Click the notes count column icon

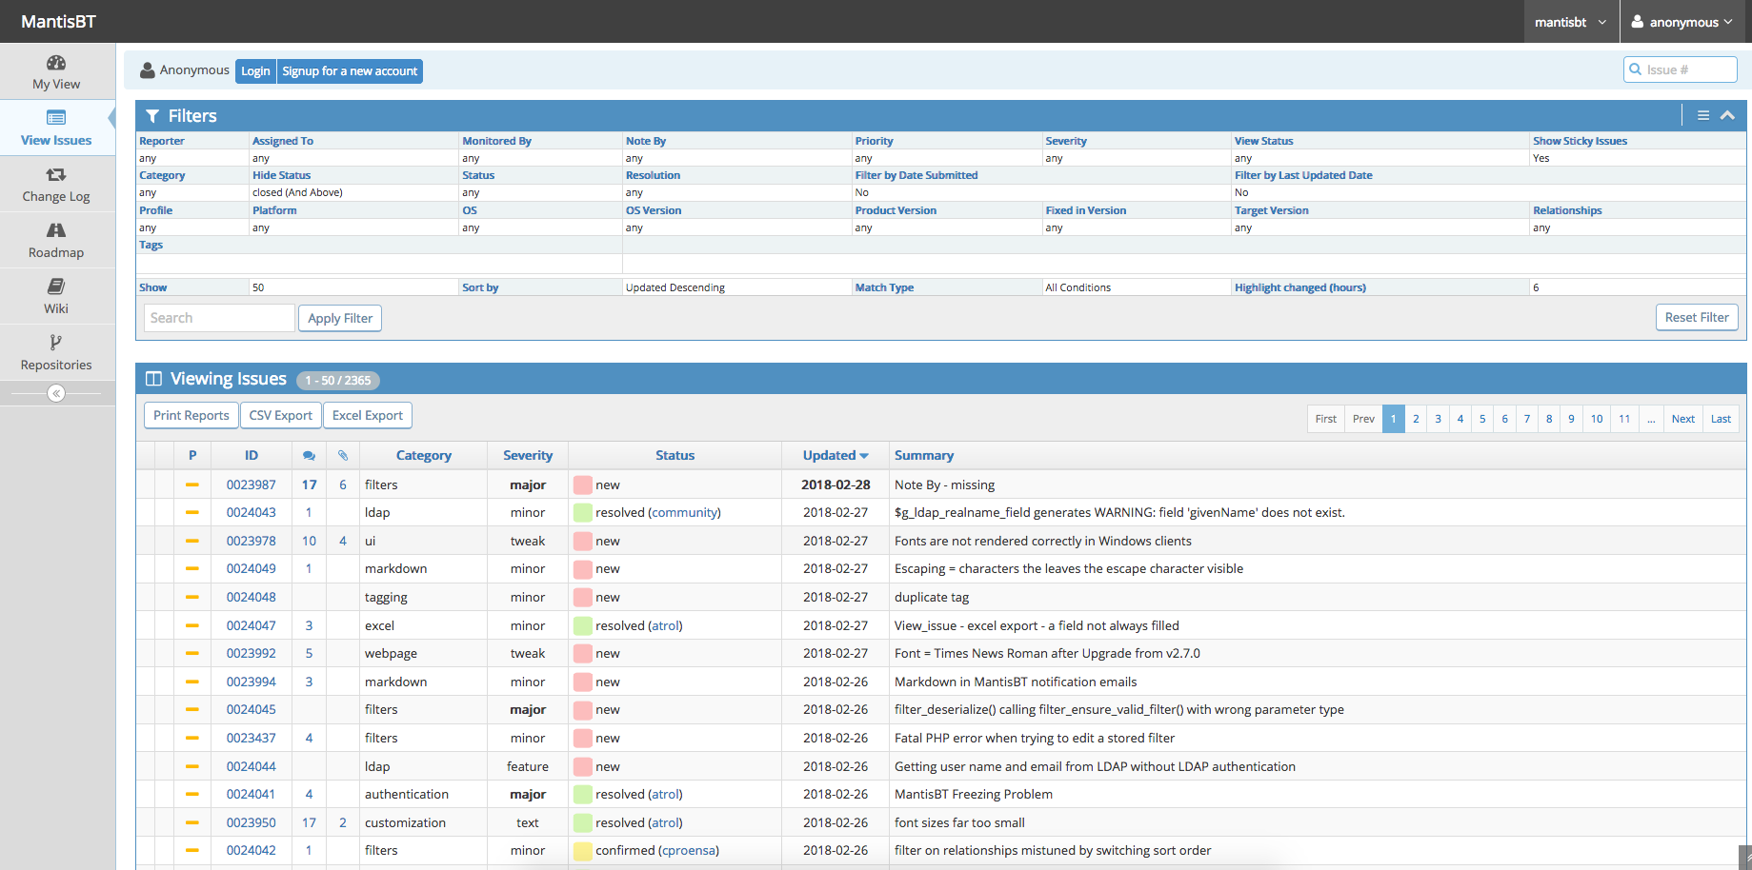point(309,456)
